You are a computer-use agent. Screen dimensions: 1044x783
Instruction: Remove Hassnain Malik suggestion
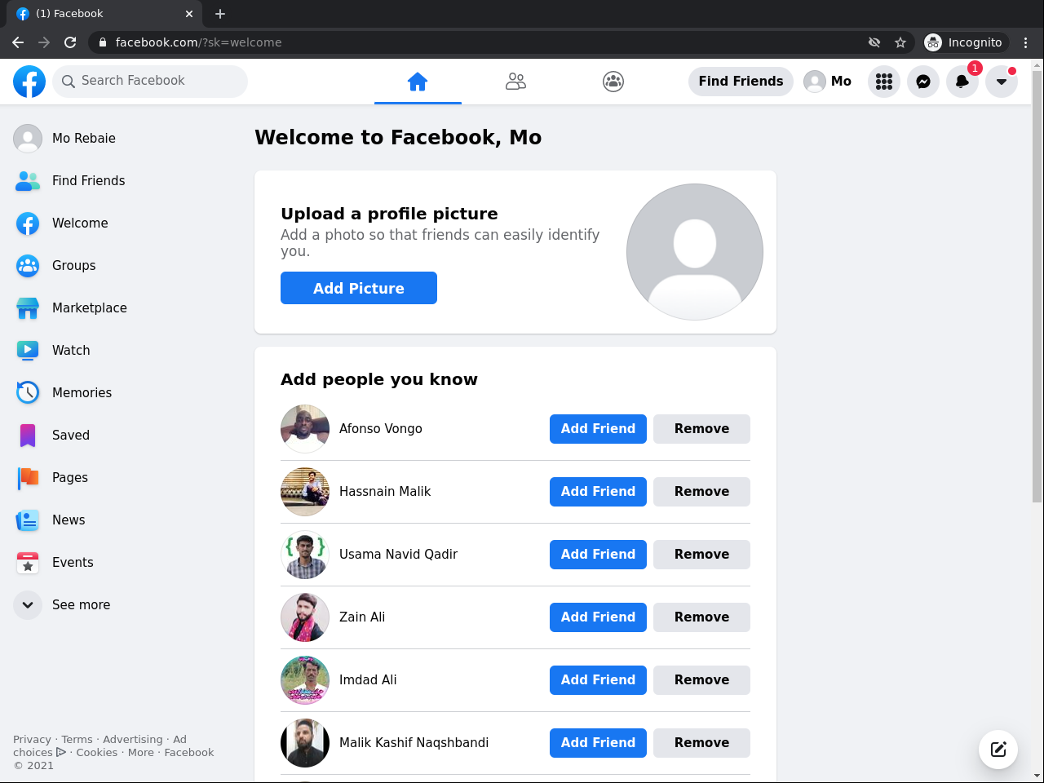click(701, 492)
